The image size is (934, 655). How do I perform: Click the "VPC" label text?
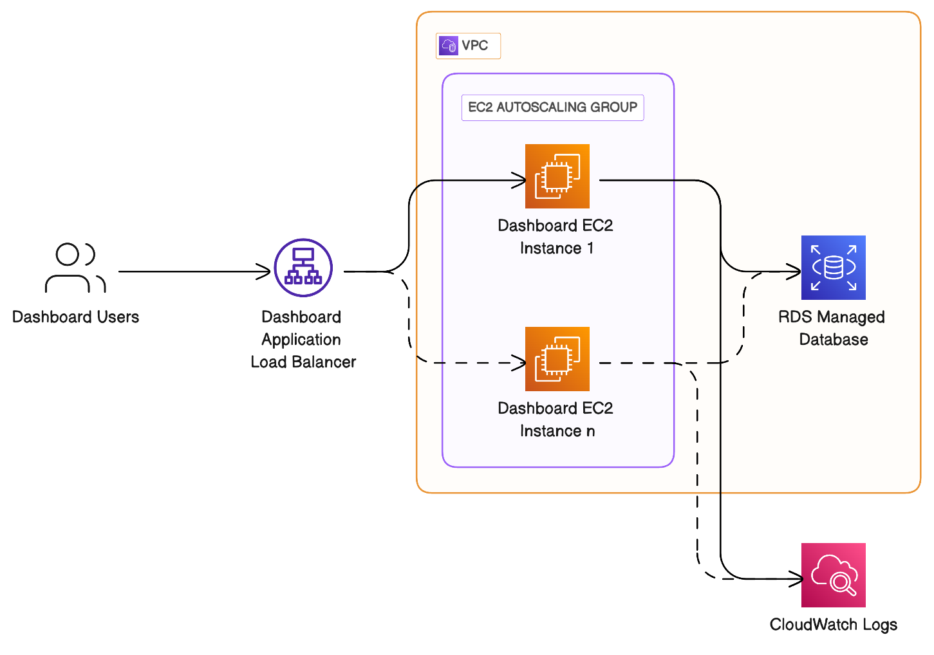(x=475, y=46)
